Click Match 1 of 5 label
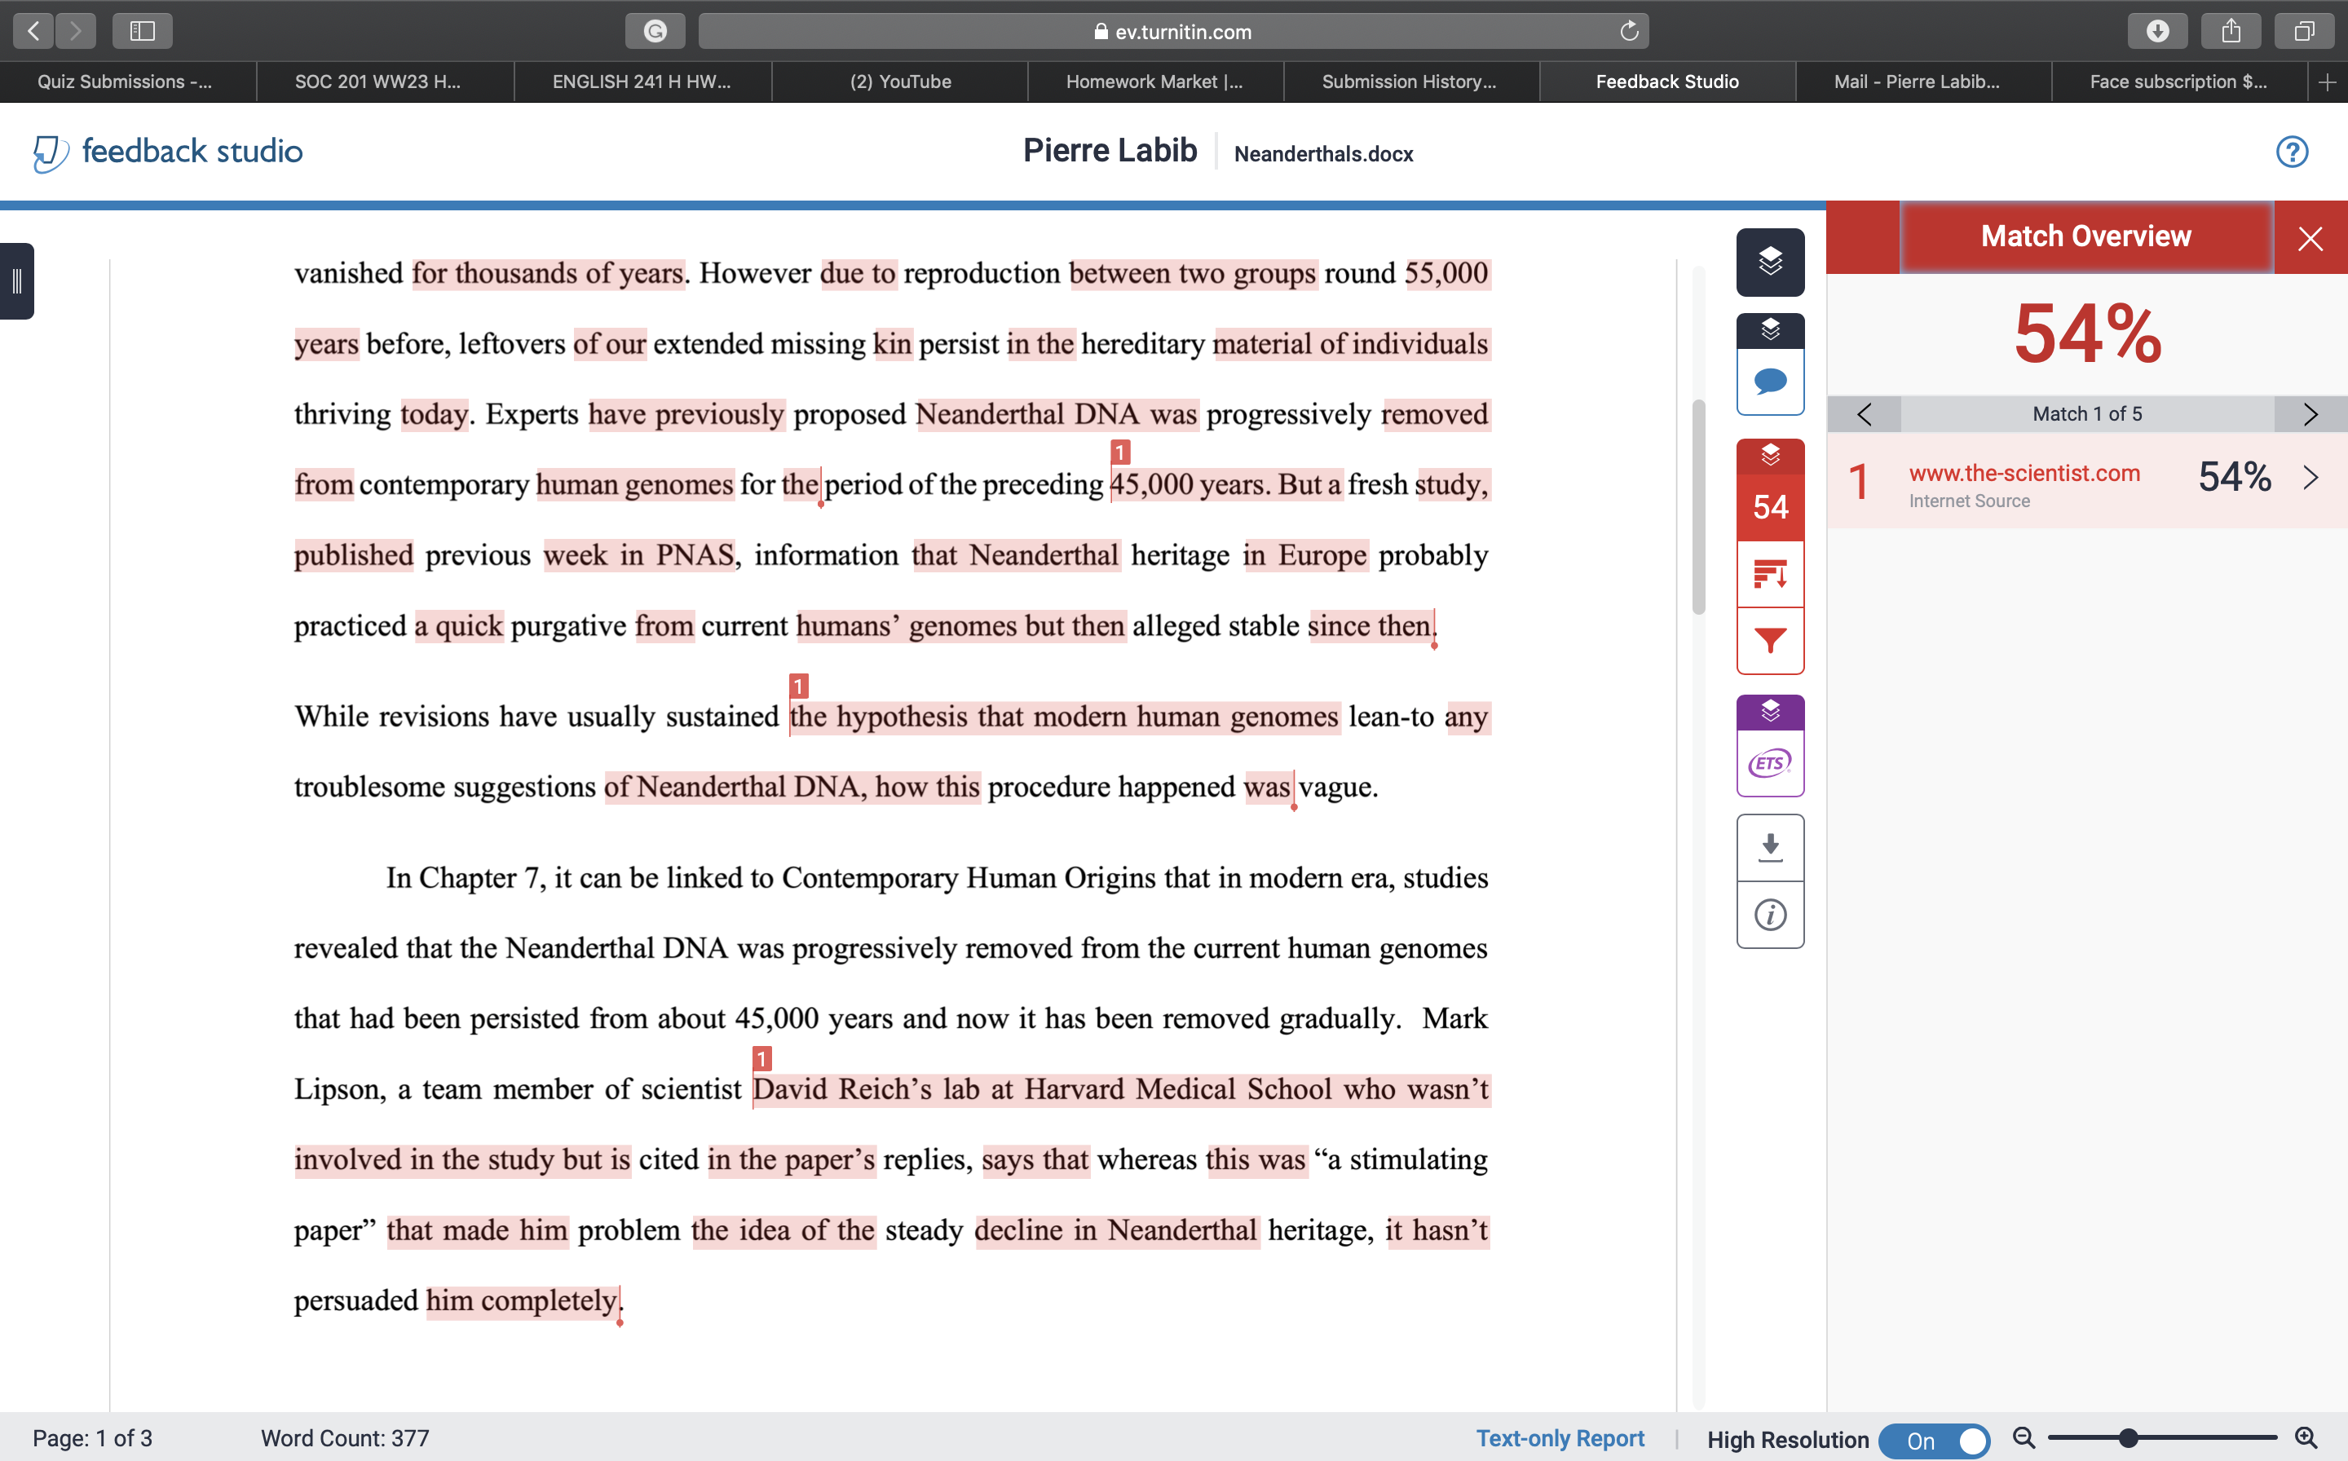The image size is (2348, 1461). point(2087,413)
